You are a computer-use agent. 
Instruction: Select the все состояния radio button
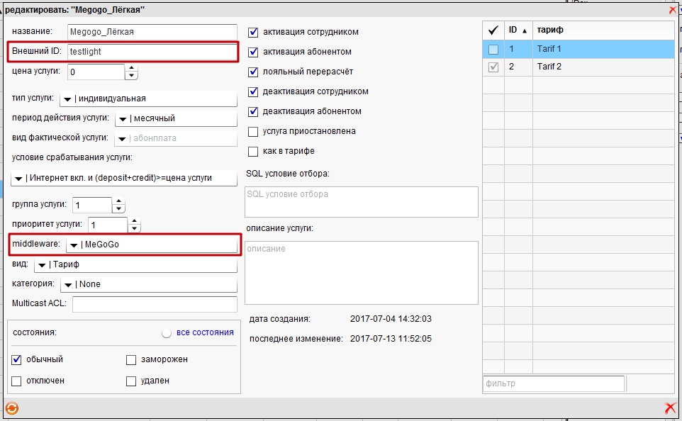coord(167,332)
